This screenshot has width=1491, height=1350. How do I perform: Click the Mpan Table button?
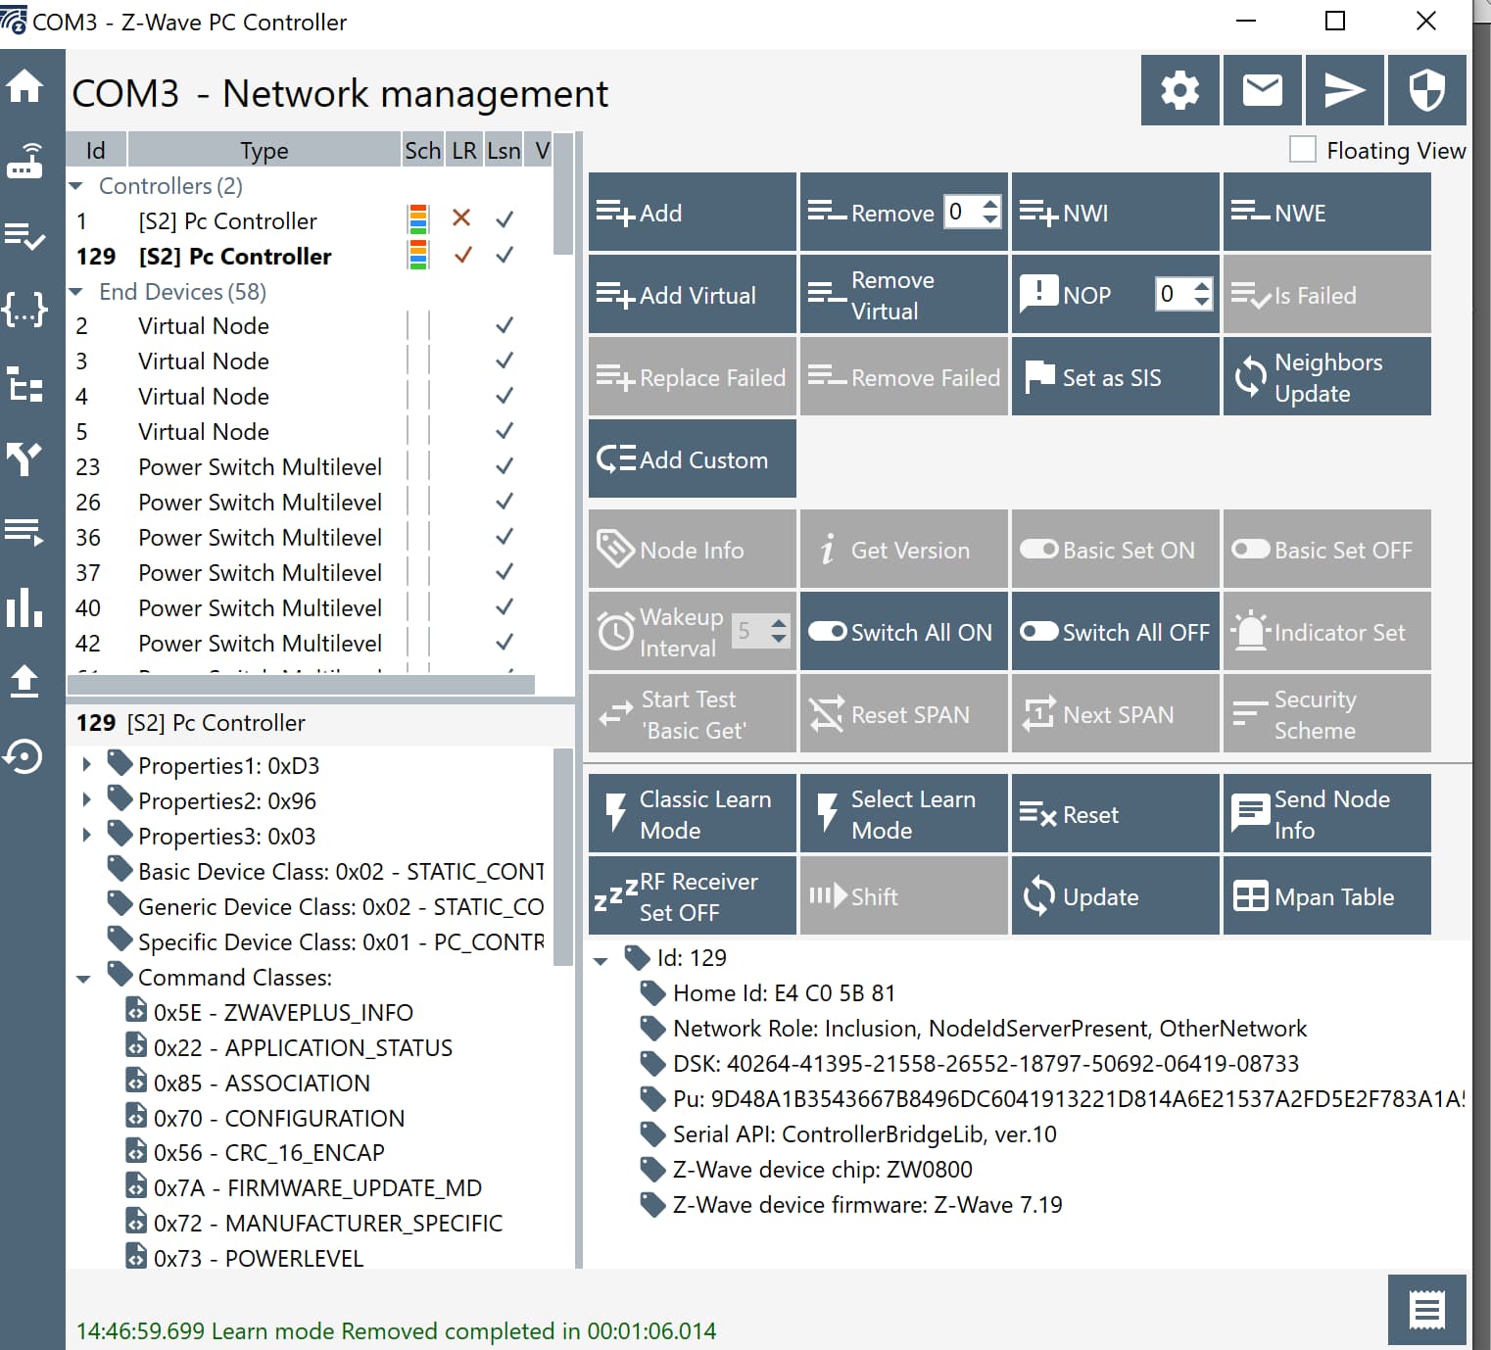1326,896
